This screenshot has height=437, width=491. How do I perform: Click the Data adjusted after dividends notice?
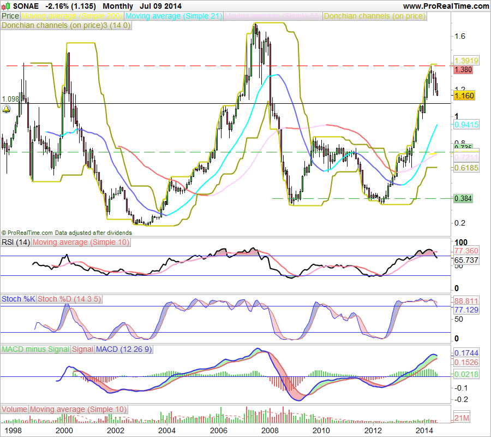click(93, 233)
